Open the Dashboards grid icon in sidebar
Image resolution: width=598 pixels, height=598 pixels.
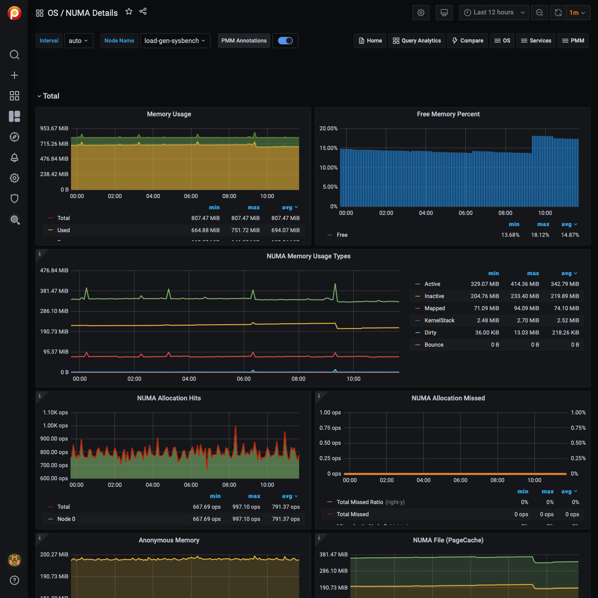pyautogui.click(x=14, y=96)
